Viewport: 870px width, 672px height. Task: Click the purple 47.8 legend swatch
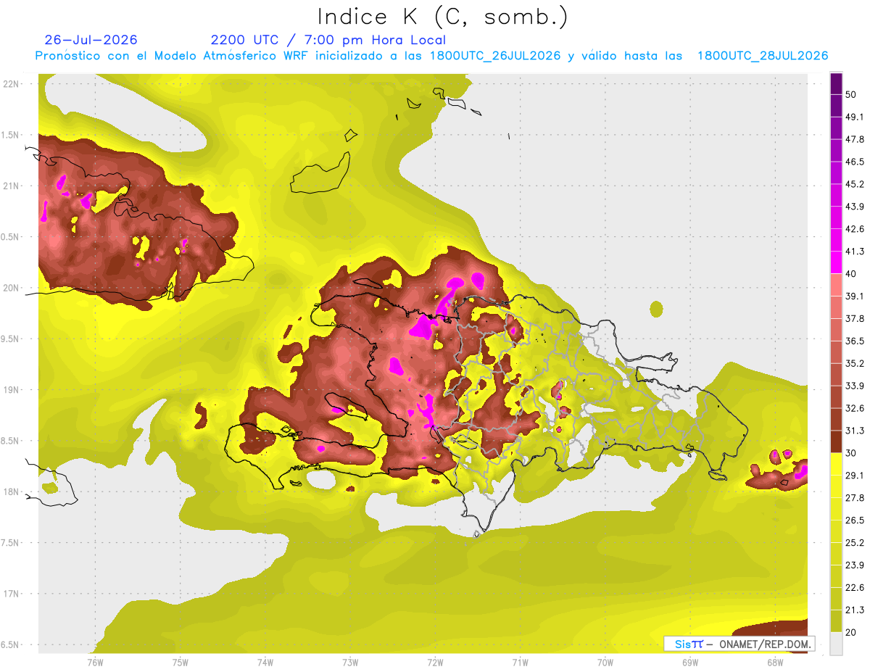837,129
